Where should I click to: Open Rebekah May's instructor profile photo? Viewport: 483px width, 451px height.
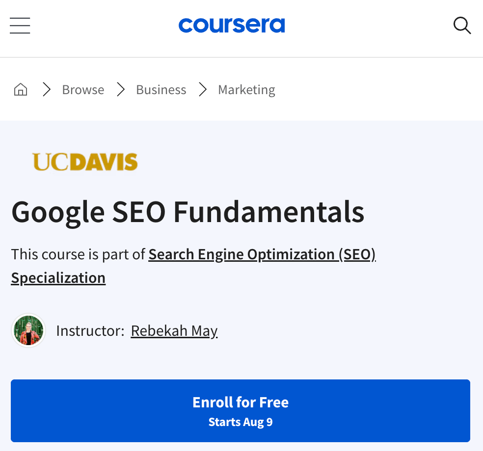[x=28, y=330]
